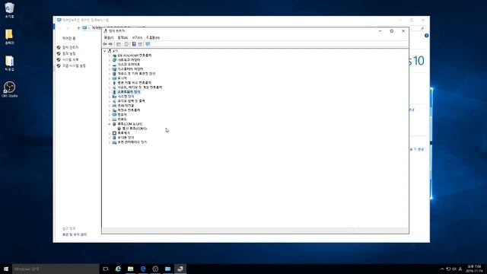Select the second folder icon above OBS Studio
487x274 pixels.
(9, 63)
